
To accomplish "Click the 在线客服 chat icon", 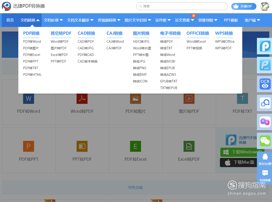I will (x=265, y=173).
